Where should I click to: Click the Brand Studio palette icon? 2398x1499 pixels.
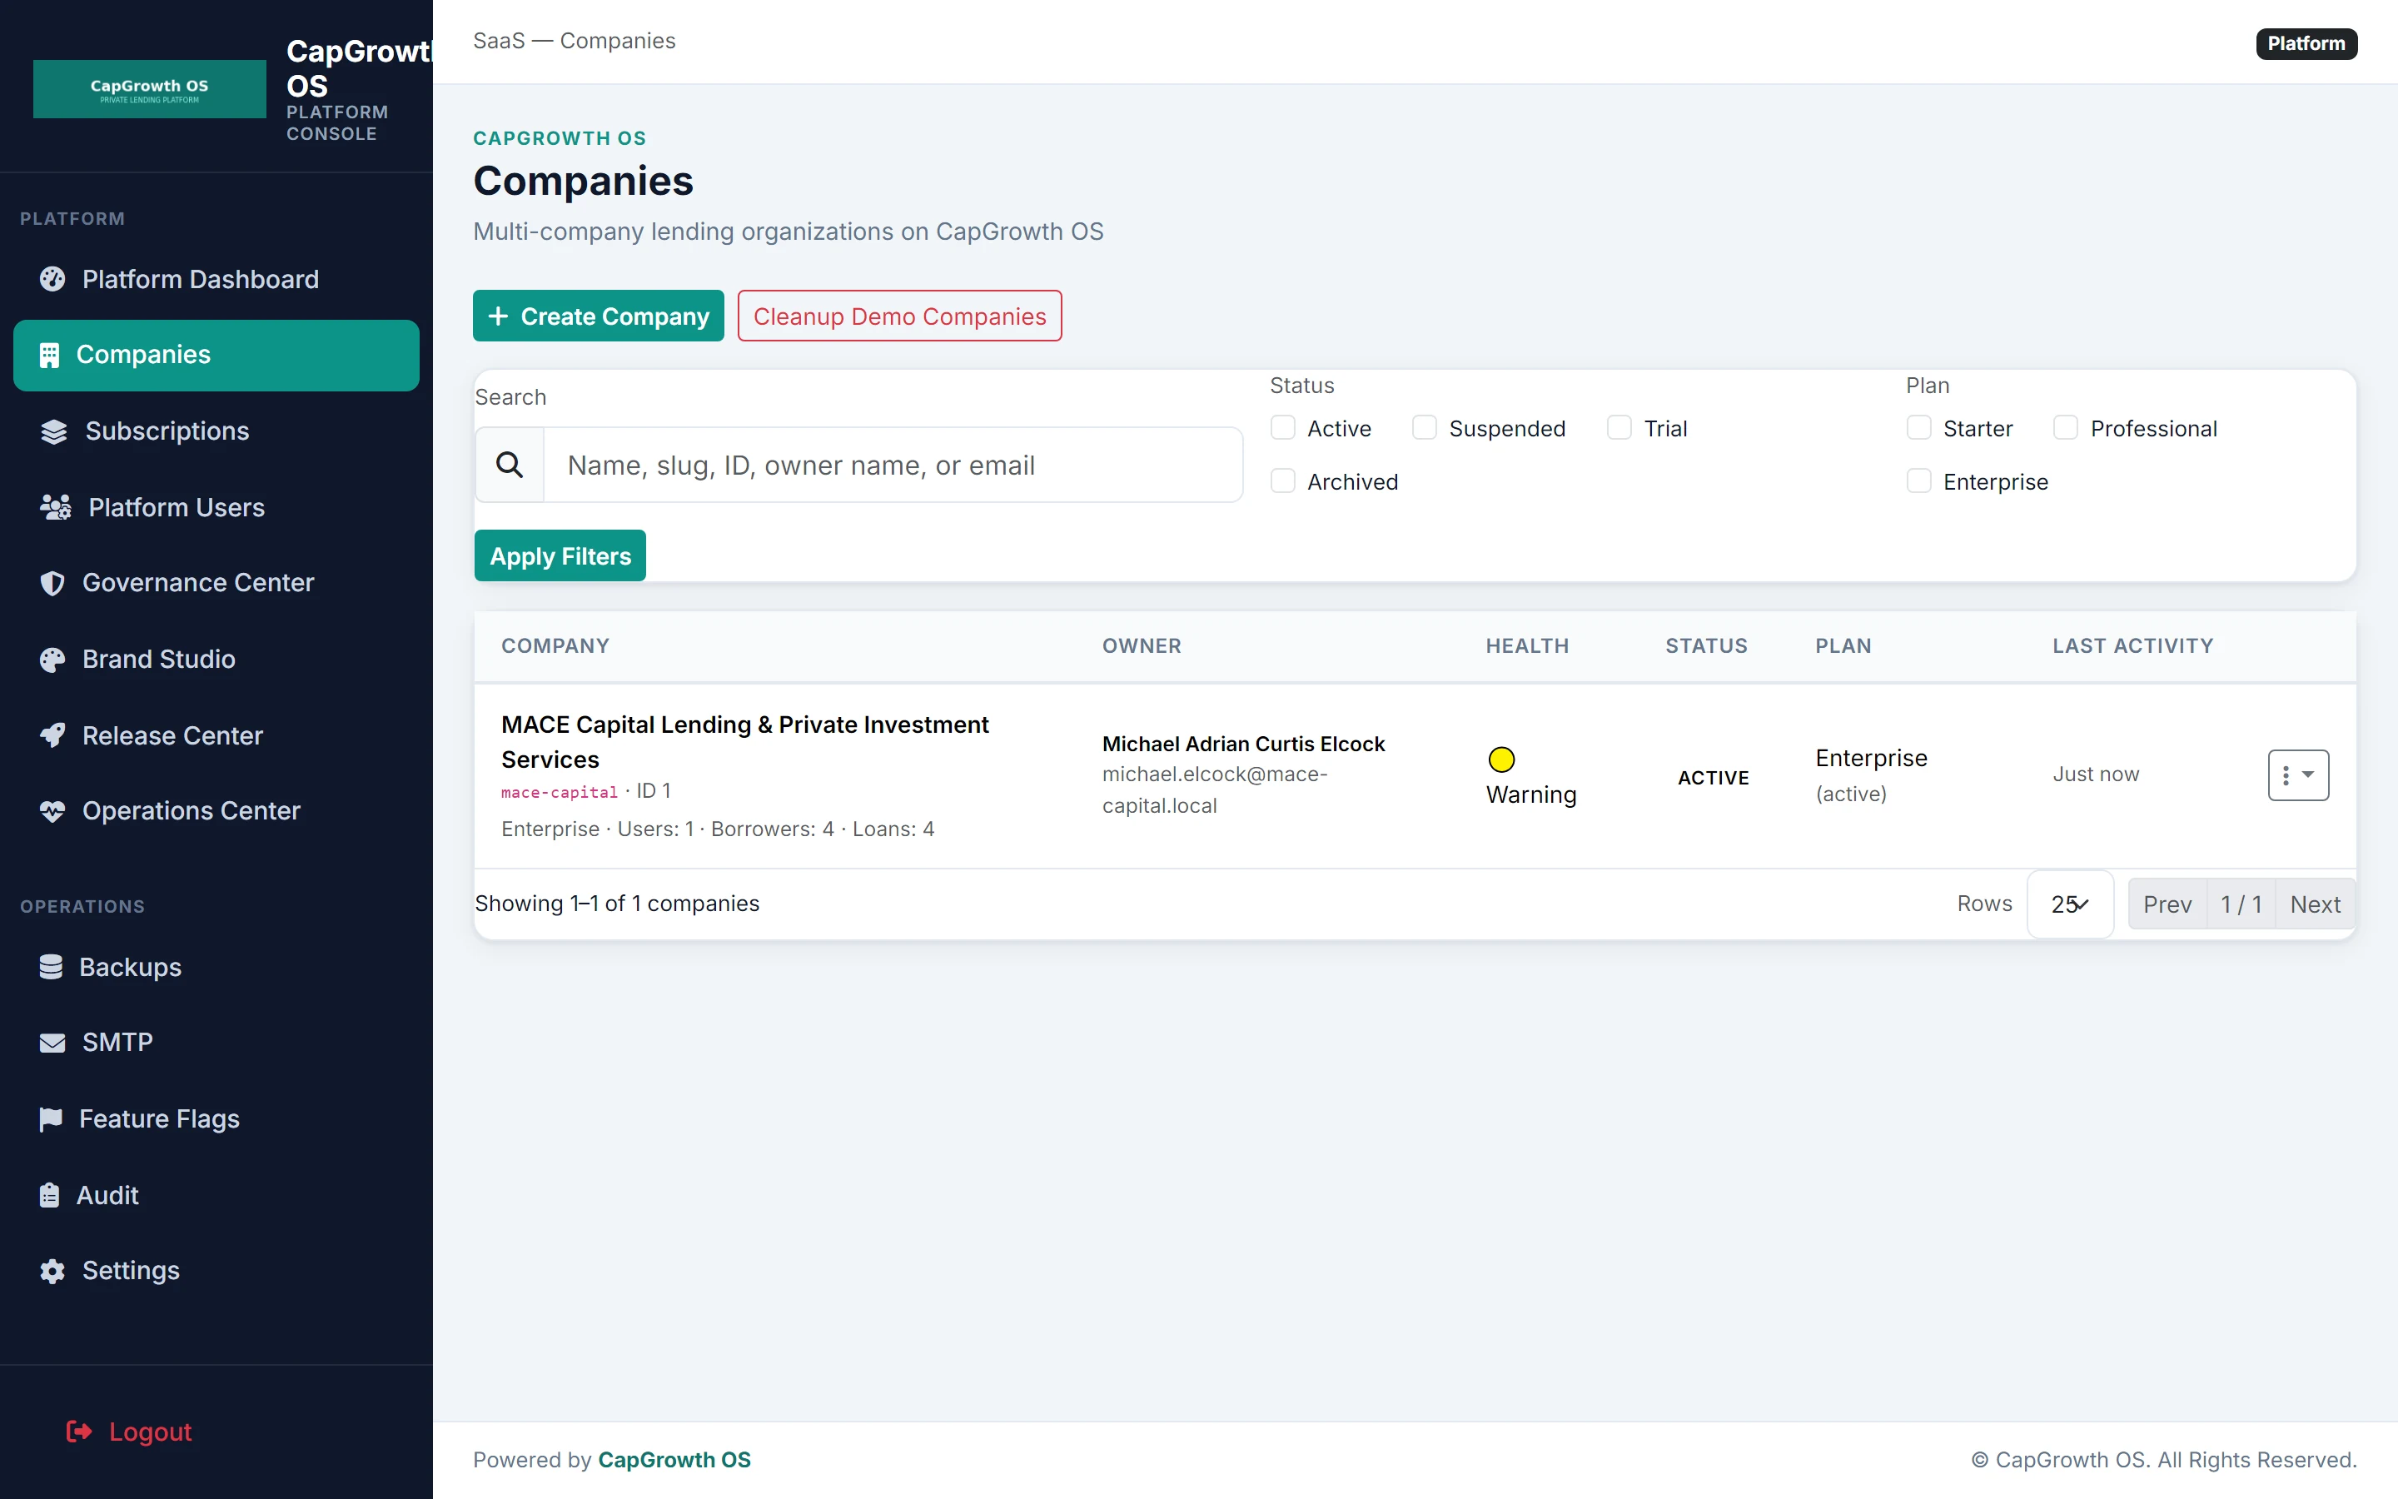[52, 660]
